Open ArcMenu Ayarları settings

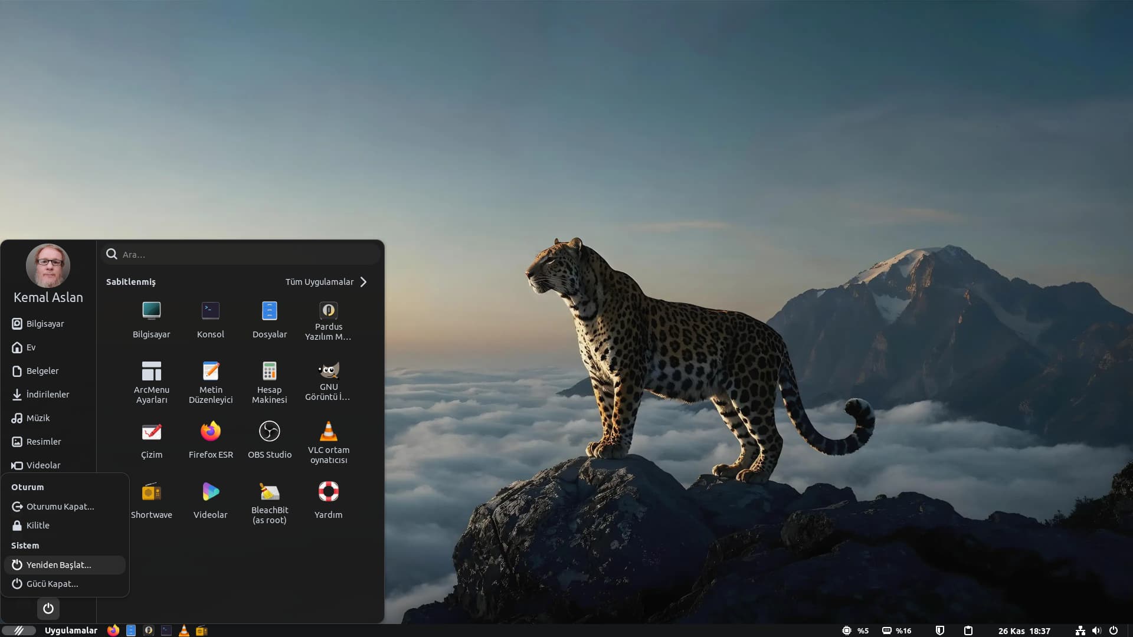152,381
